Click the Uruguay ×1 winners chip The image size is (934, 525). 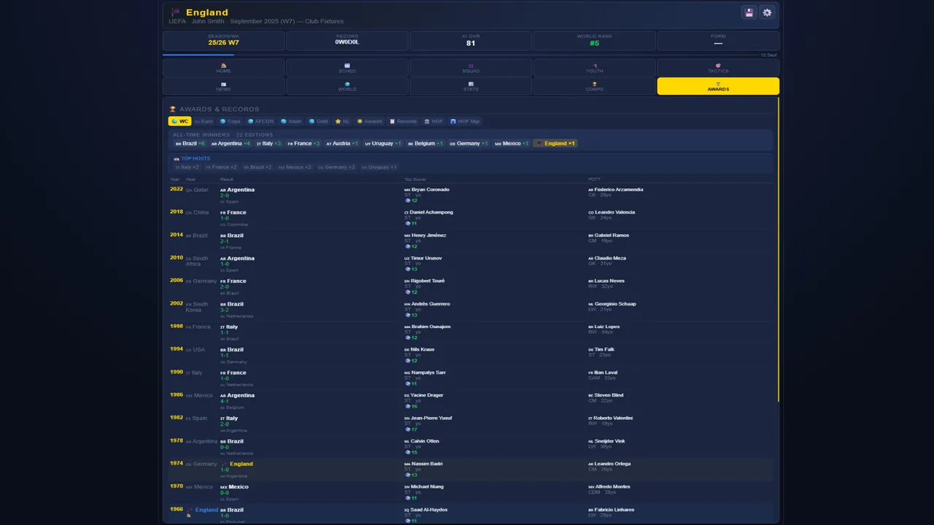pyautogui.click(x=384, y=144)
